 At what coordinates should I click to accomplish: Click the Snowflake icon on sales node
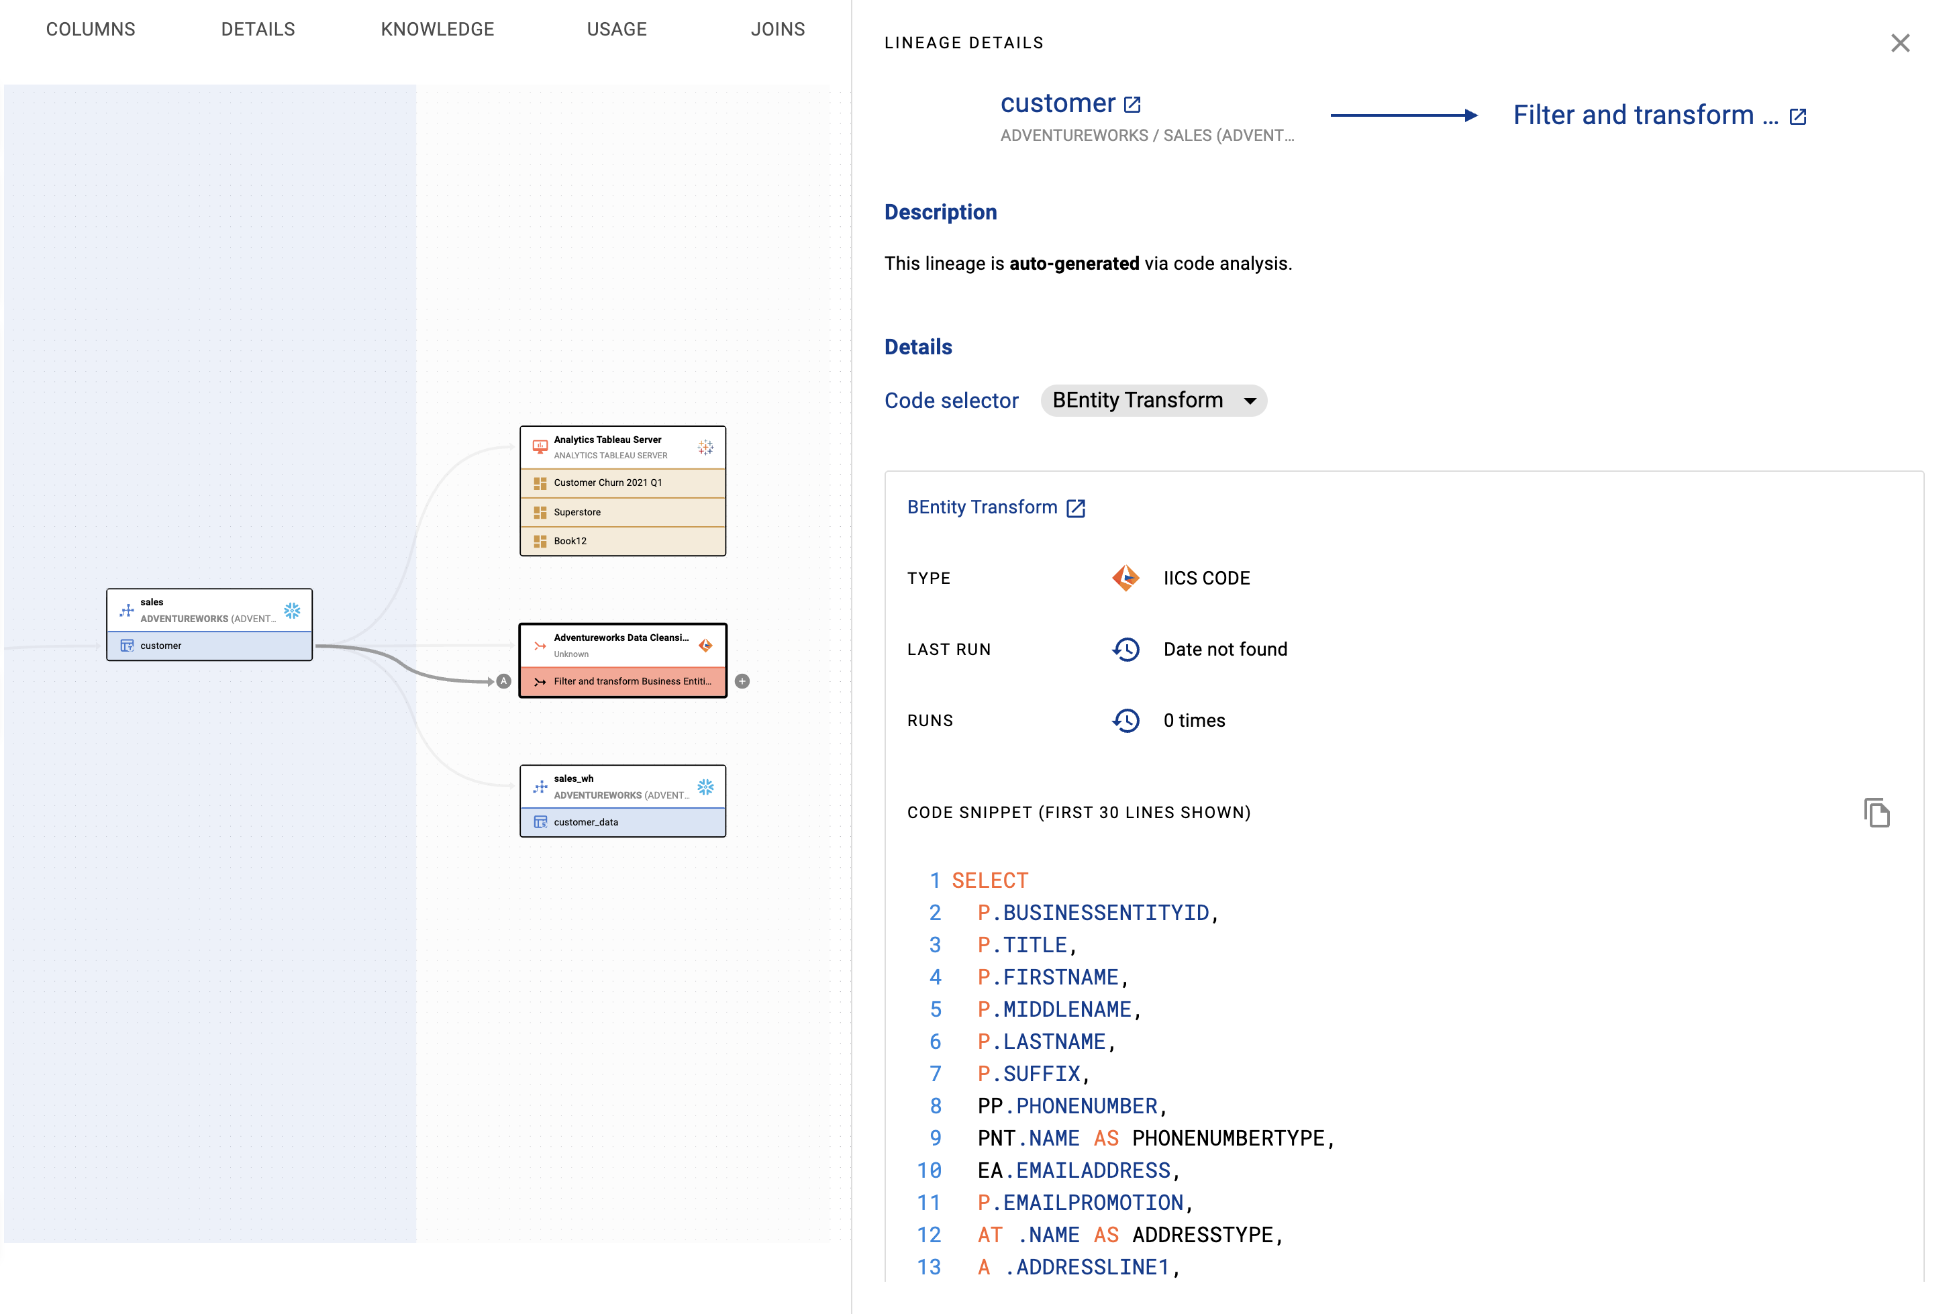(291, 610)
